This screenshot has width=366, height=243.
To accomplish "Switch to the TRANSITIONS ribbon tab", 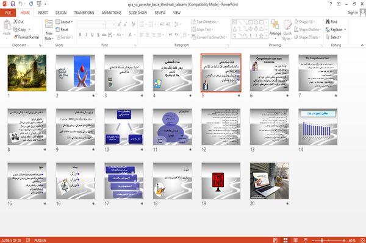I will click(x=84, y=13).
